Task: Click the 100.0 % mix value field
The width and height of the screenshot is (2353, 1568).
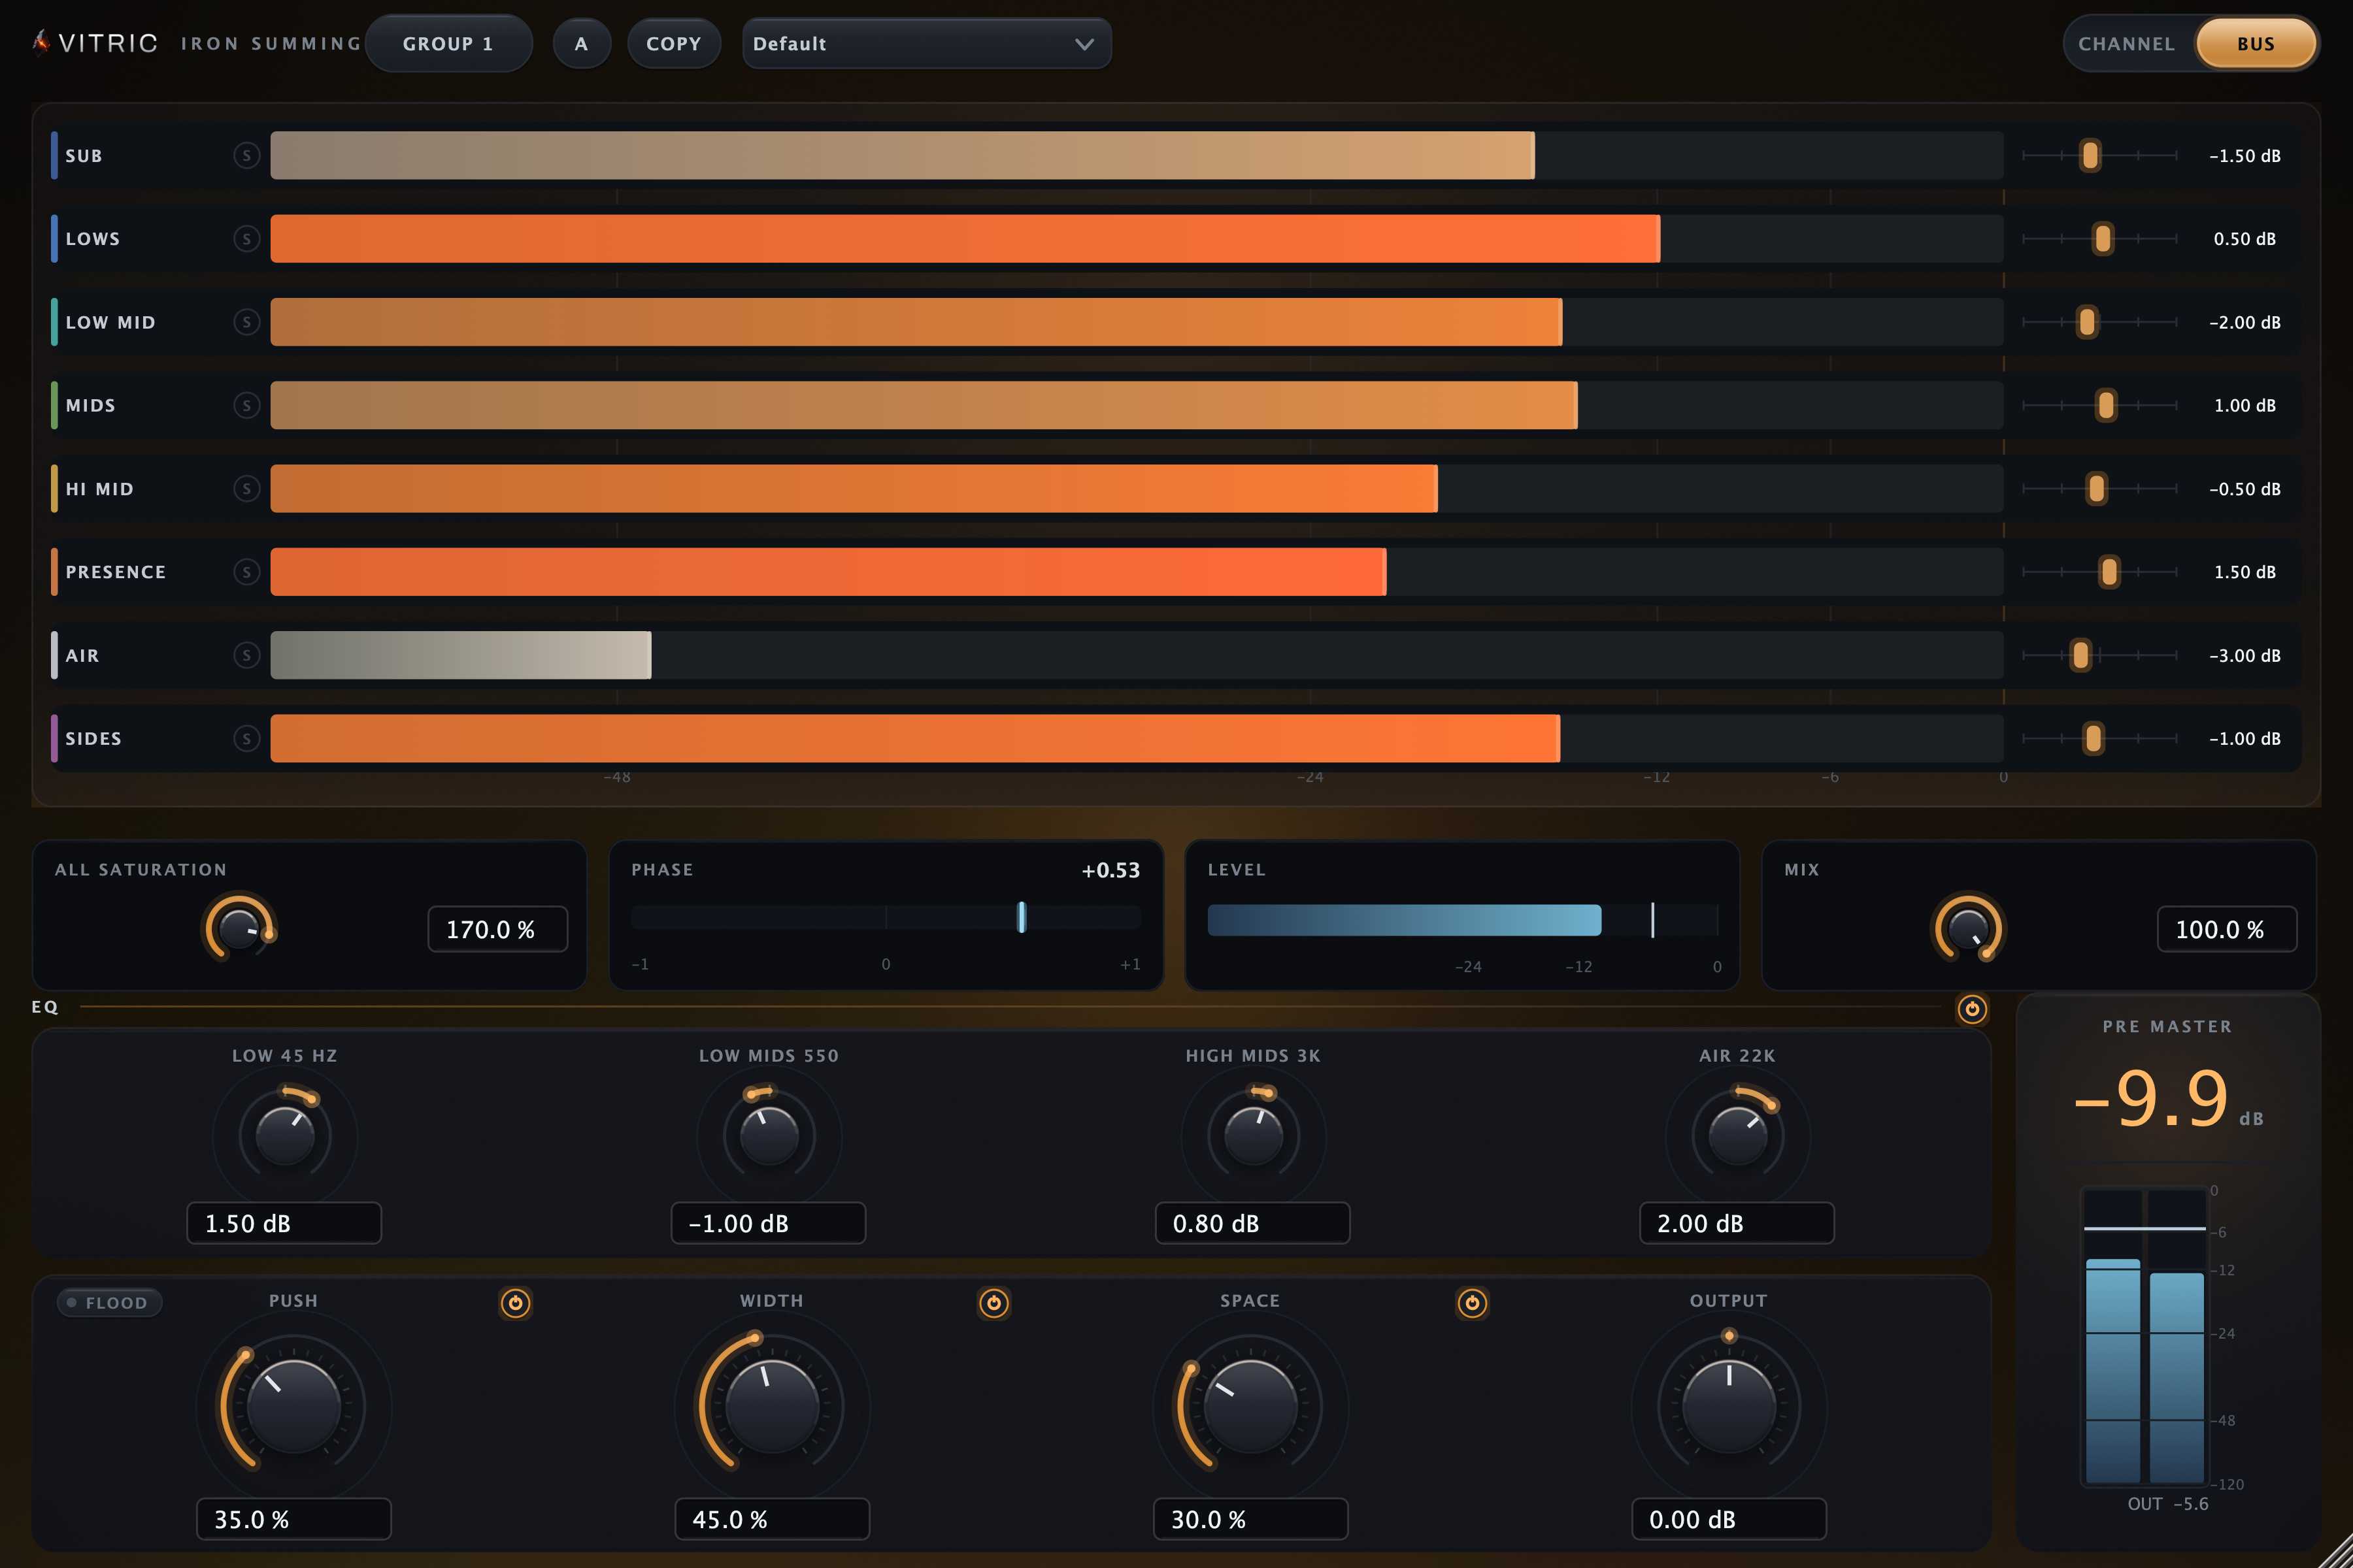Action: coord(2227,929)
